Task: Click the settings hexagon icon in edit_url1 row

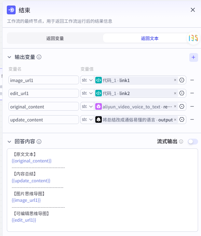Action: (x=182, y=93)
